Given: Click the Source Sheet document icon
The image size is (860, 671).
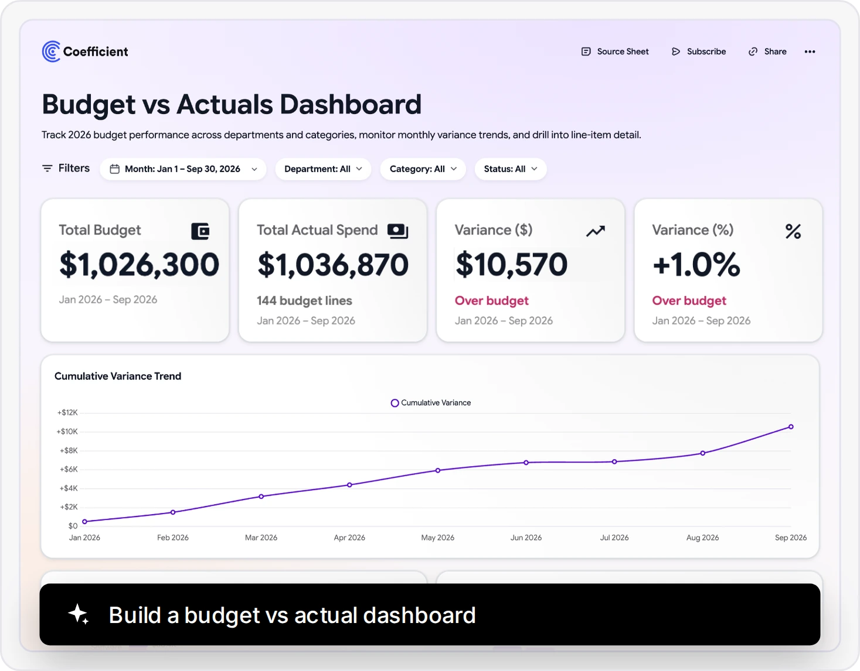Looking at the screenshot, I should click(x=586, y=52).
